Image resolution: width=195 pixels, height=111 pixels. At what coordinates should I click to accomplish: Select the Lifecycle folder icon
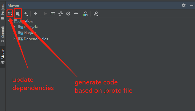click(x=20, y=27)
